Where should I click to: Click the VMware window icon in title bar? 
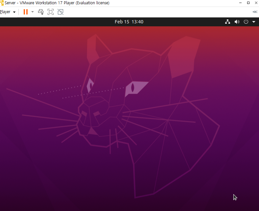coord(2,3)
